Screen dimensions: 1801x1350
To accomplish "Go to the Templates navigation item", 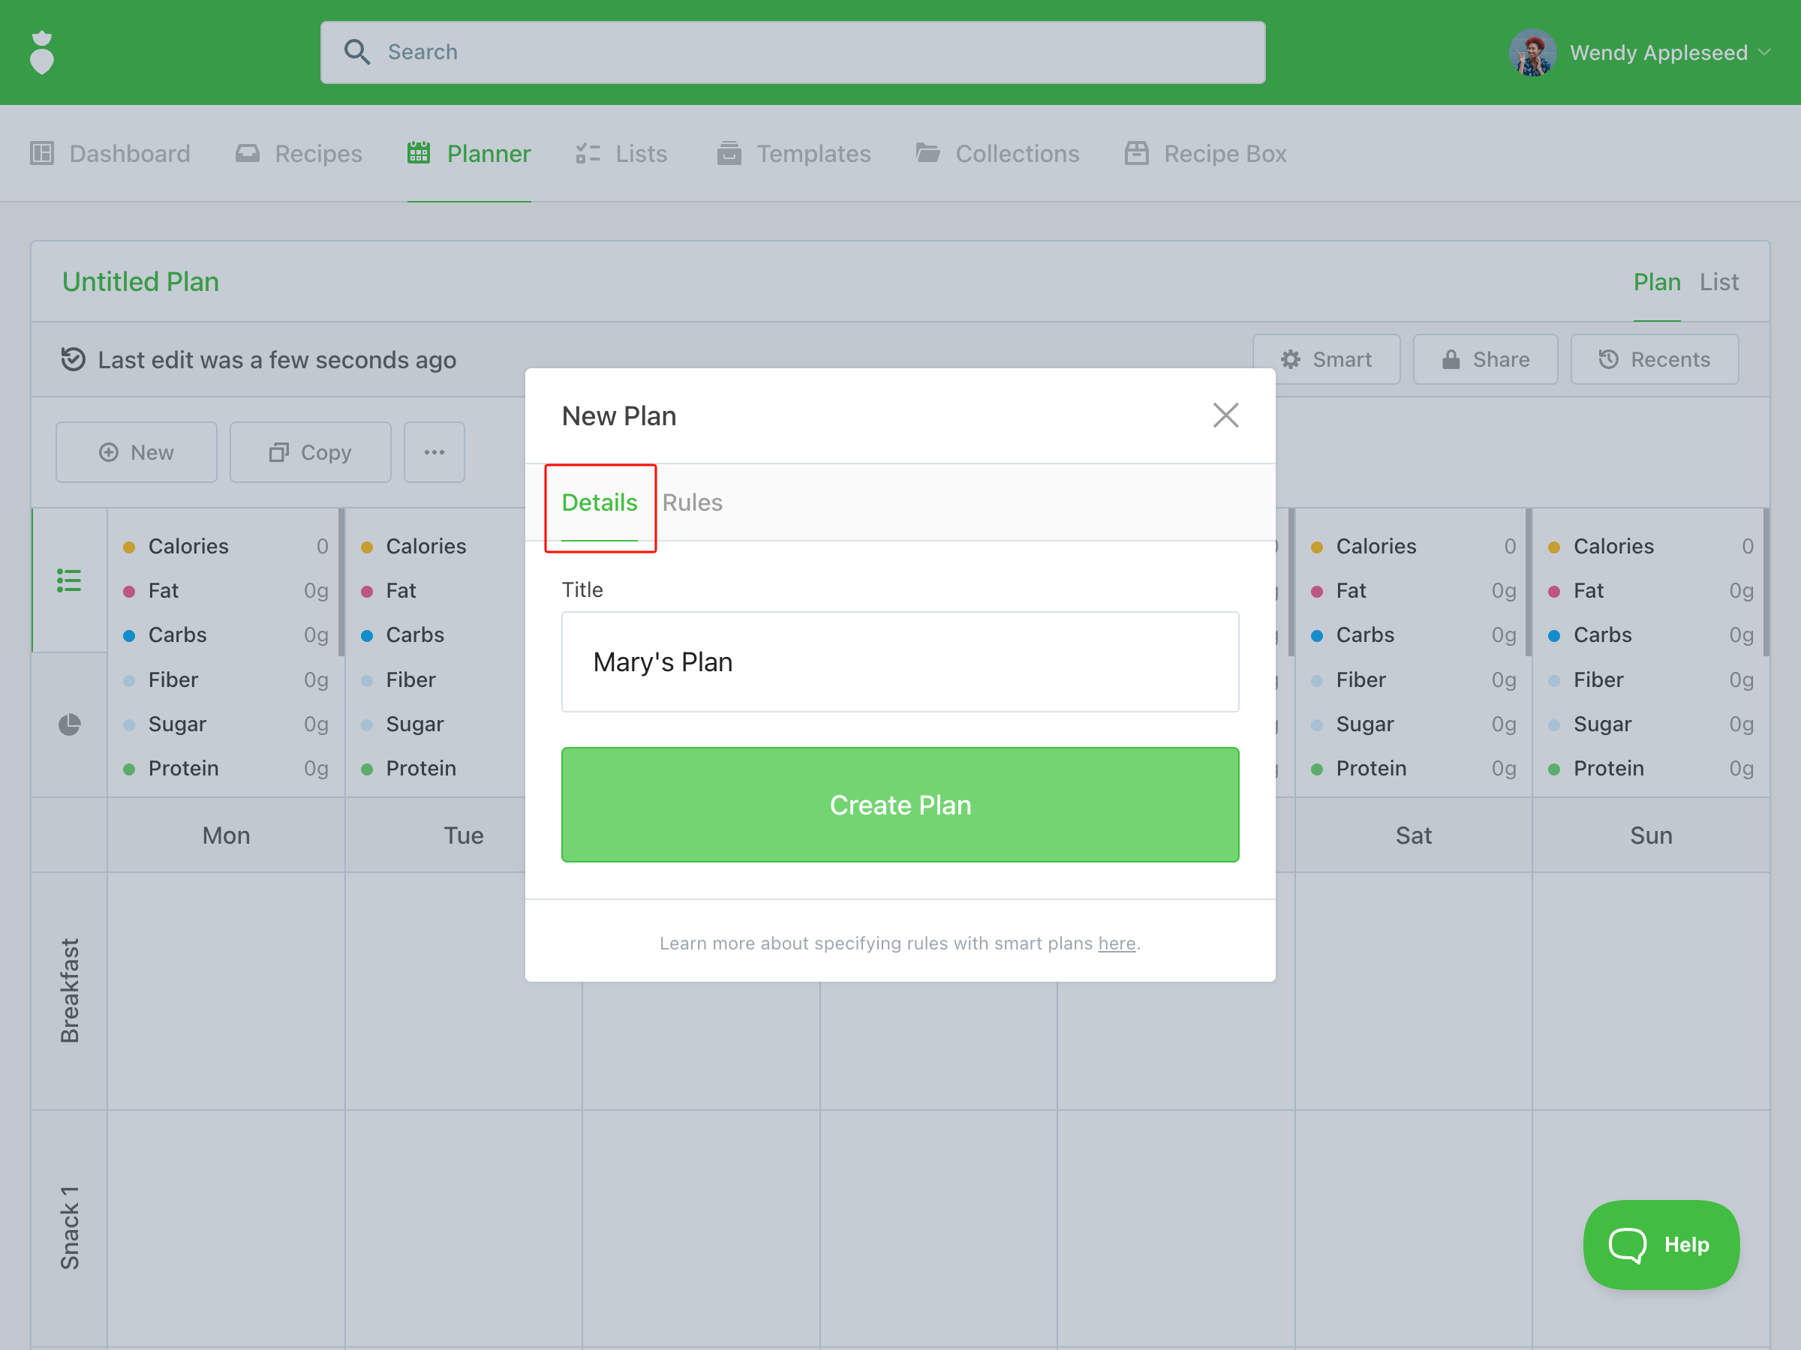I will (794, 154).
